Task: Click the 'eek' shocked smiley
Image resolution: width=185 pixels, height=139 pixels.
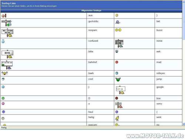Action: tap(117, 51)
